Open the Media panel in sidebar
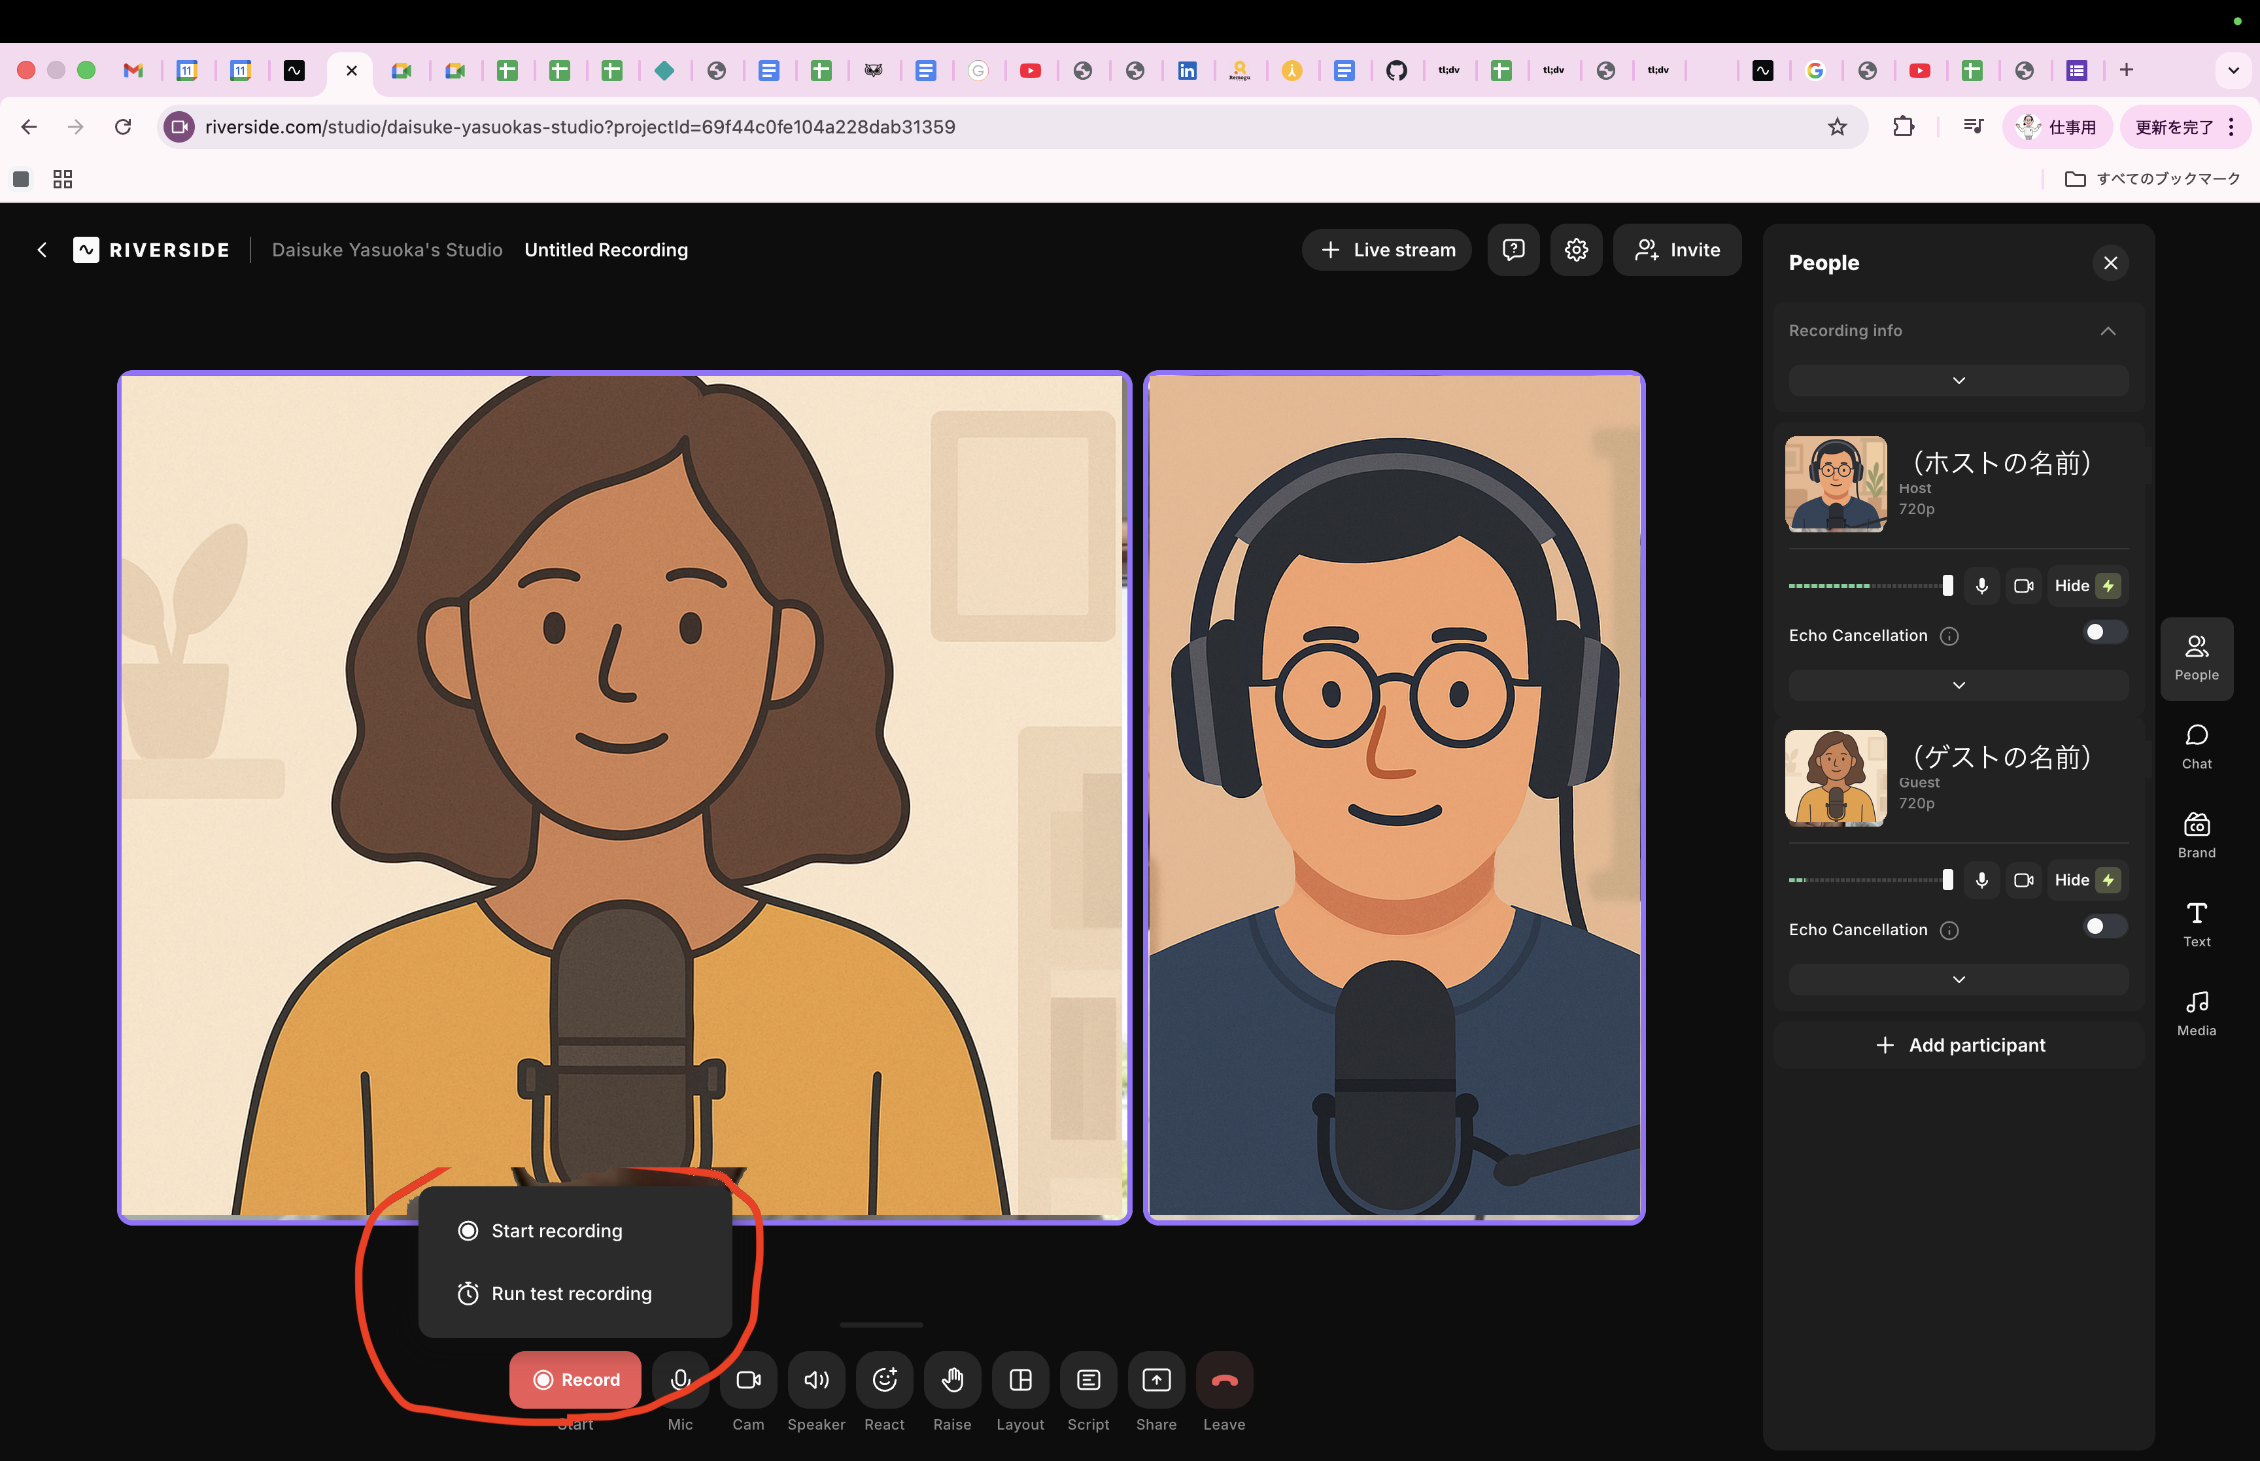The height and width of the screenshot is (1461, 2260). click(x=2197, y=1013)
